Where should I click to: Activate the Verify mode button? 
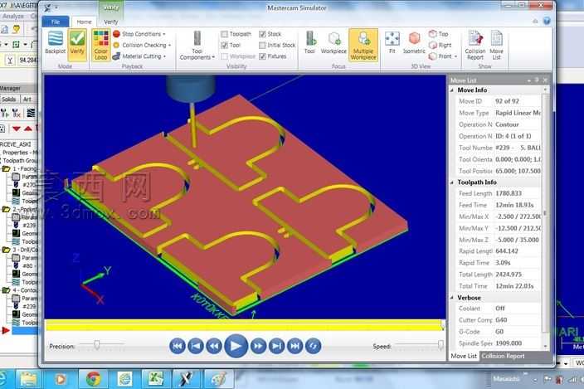(x=77, y=44)
